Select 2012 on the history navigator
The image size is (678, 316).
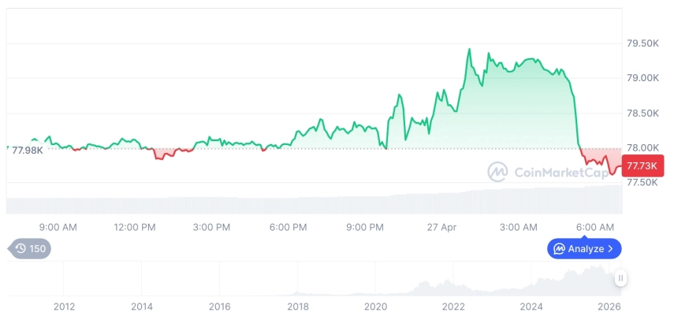point(64,306)
